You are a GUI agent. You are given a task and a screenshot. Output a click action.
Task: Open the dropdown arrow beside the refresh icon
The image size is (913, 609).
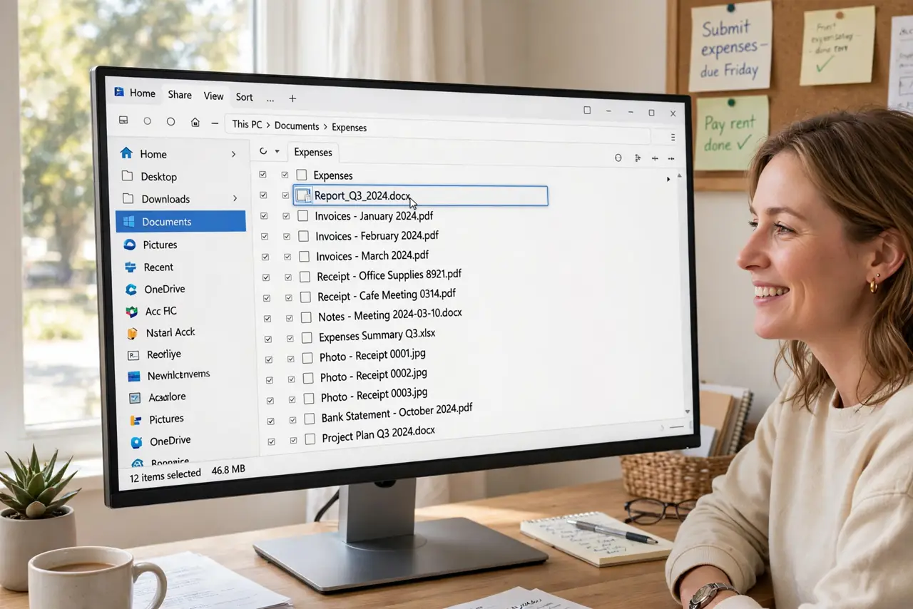277,152
